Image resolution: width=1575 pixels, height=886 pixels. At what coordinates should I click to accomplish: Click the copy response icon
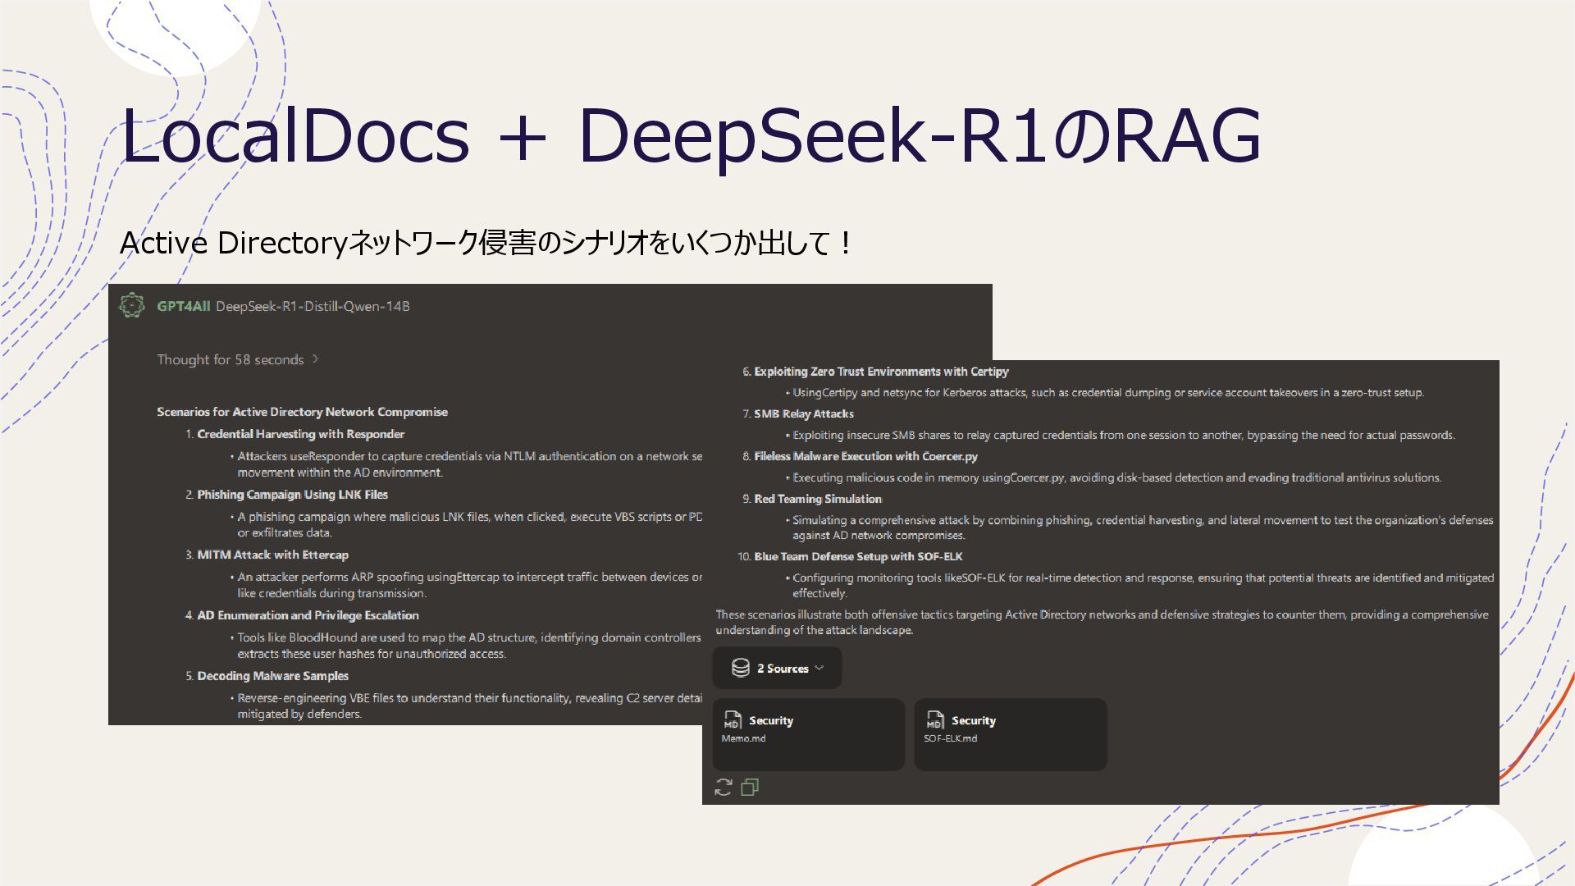(x=749, y=788)
